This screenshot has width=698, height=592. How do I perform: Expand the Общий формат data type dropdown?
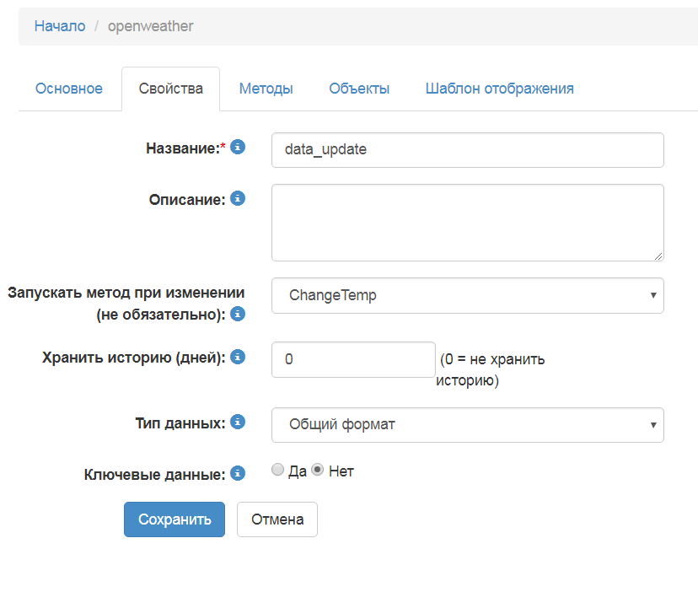(467, 424)
